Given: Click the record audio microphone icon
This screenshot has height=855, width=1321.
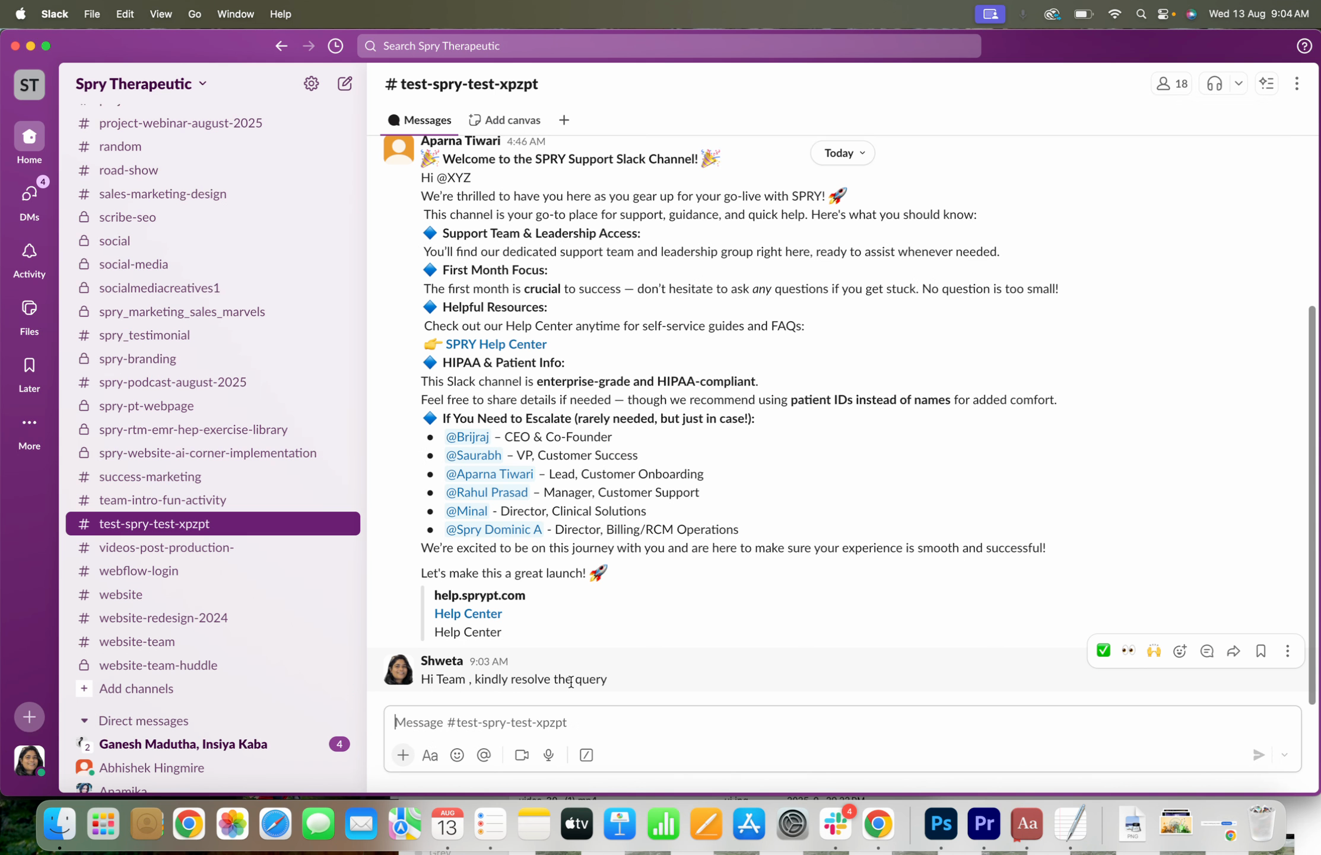Looking at the screenshot, I should coord(548,755).
